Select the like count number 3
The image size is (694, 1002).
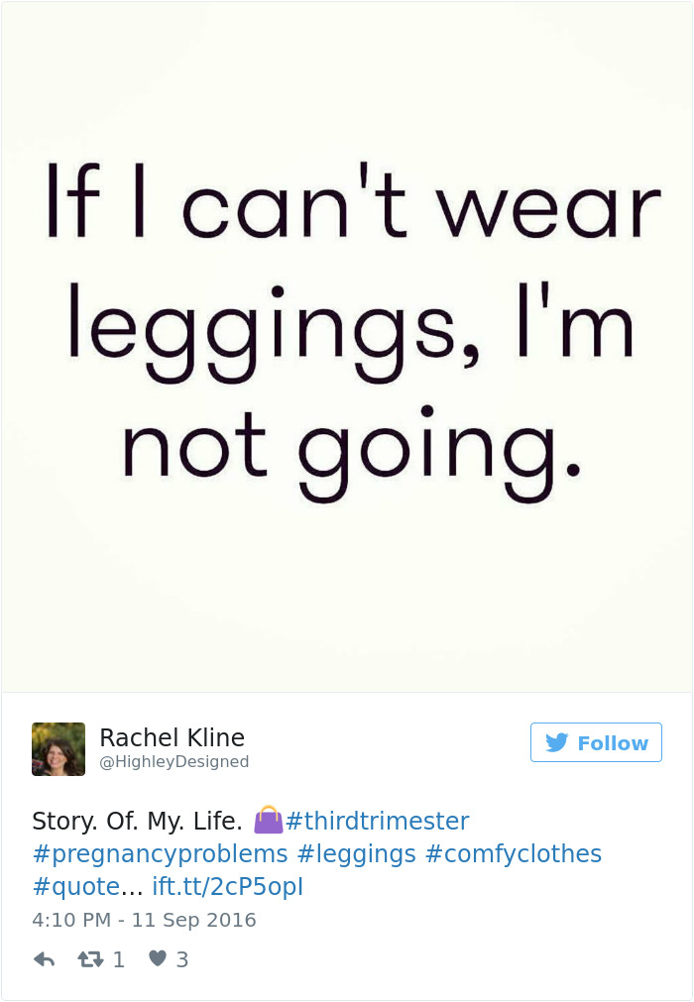click(x=180, y=958)
